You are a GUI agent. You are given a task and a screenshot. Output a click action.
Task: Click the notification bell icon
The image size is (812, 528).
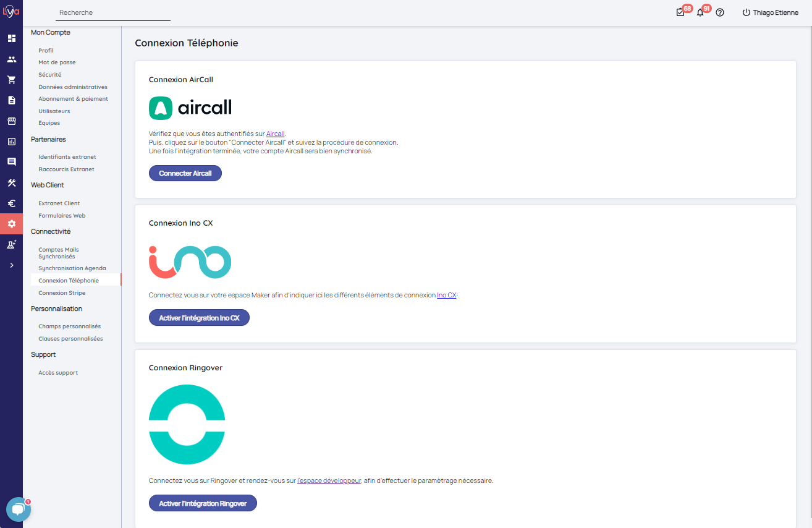[x=700, y=12]
